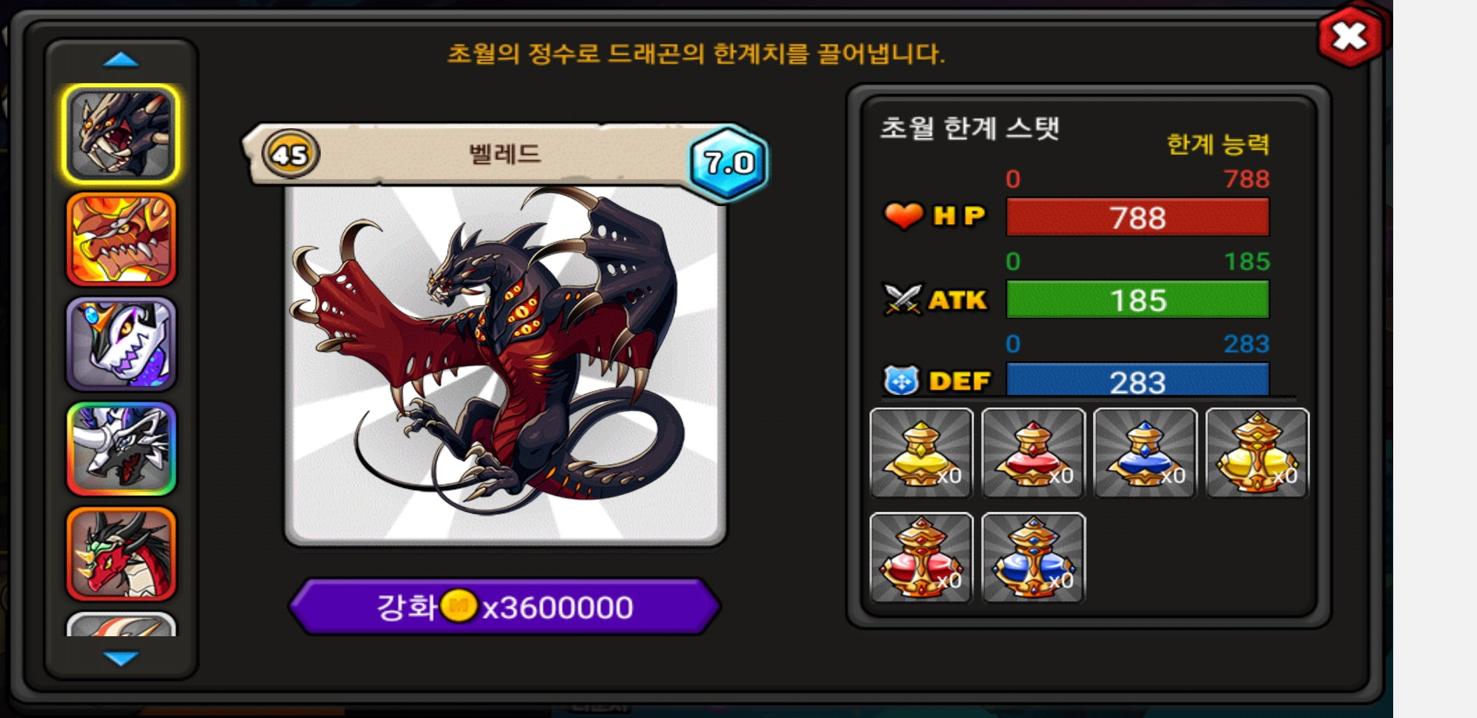
Task: Choose the flaming orange dragon portrait
Action: coord(121,239)
